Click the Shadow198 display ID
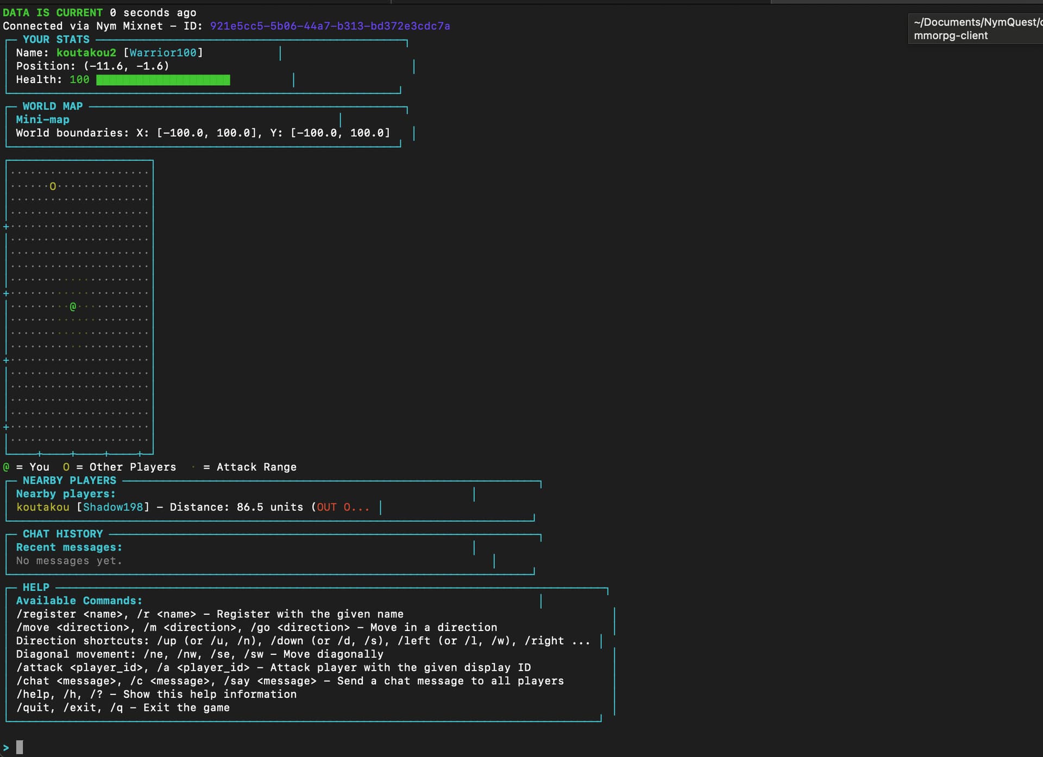Screen dimensions: 1043x757 pyautogui.click(x=113, y=507)
